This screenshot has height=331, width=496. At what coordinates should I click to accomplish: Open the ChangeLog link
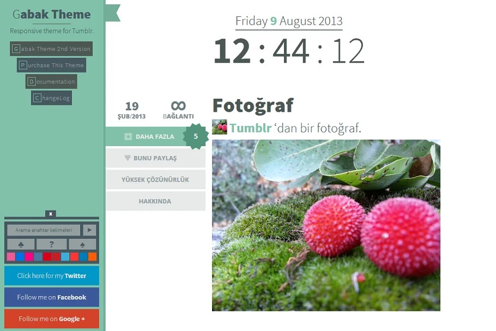tap(52, 98)
